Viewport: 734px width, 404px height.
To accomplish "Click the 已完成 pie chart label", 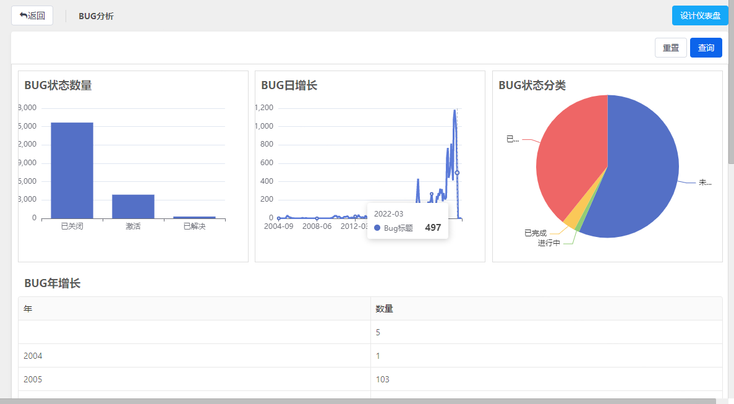I will click(535, 233).
